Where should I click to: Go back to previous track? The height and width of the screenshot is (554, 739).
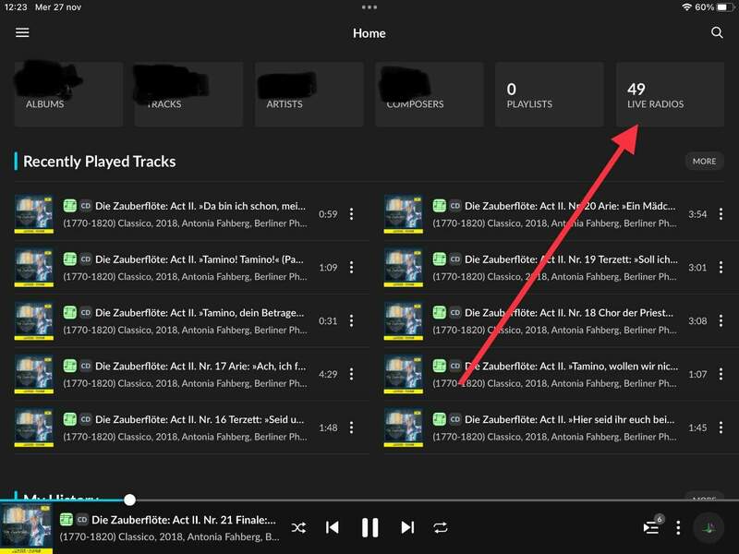(333, 527)
